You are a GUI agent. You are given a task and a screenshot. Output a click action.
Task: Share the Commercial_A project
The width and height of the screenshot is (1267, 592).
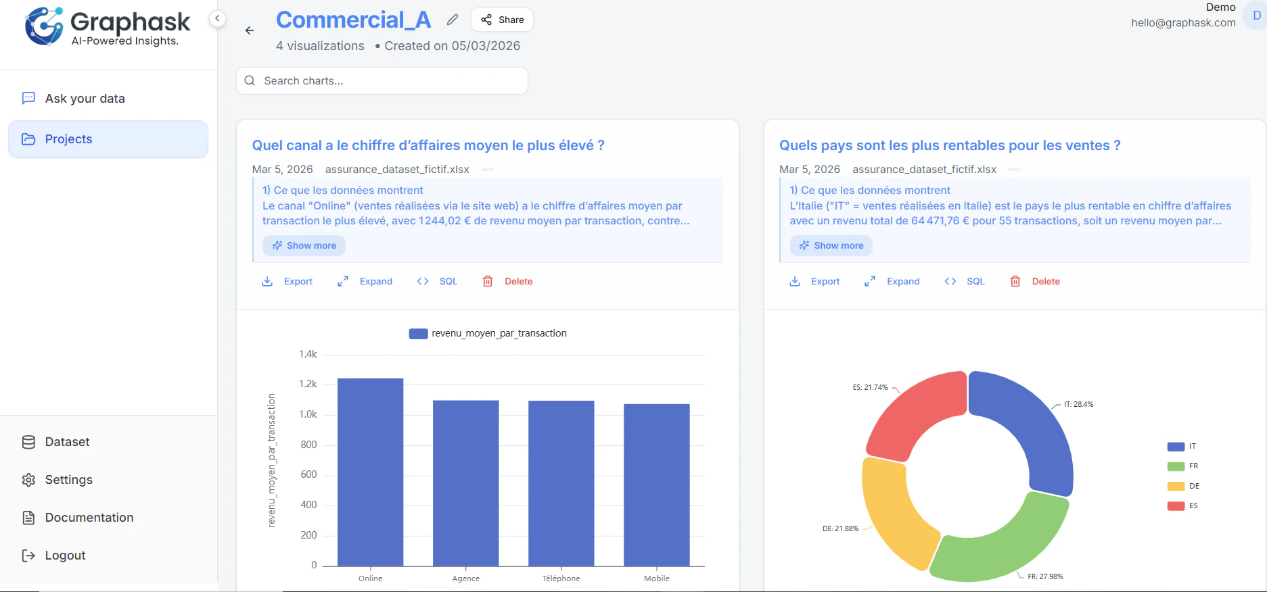[502, 20]
